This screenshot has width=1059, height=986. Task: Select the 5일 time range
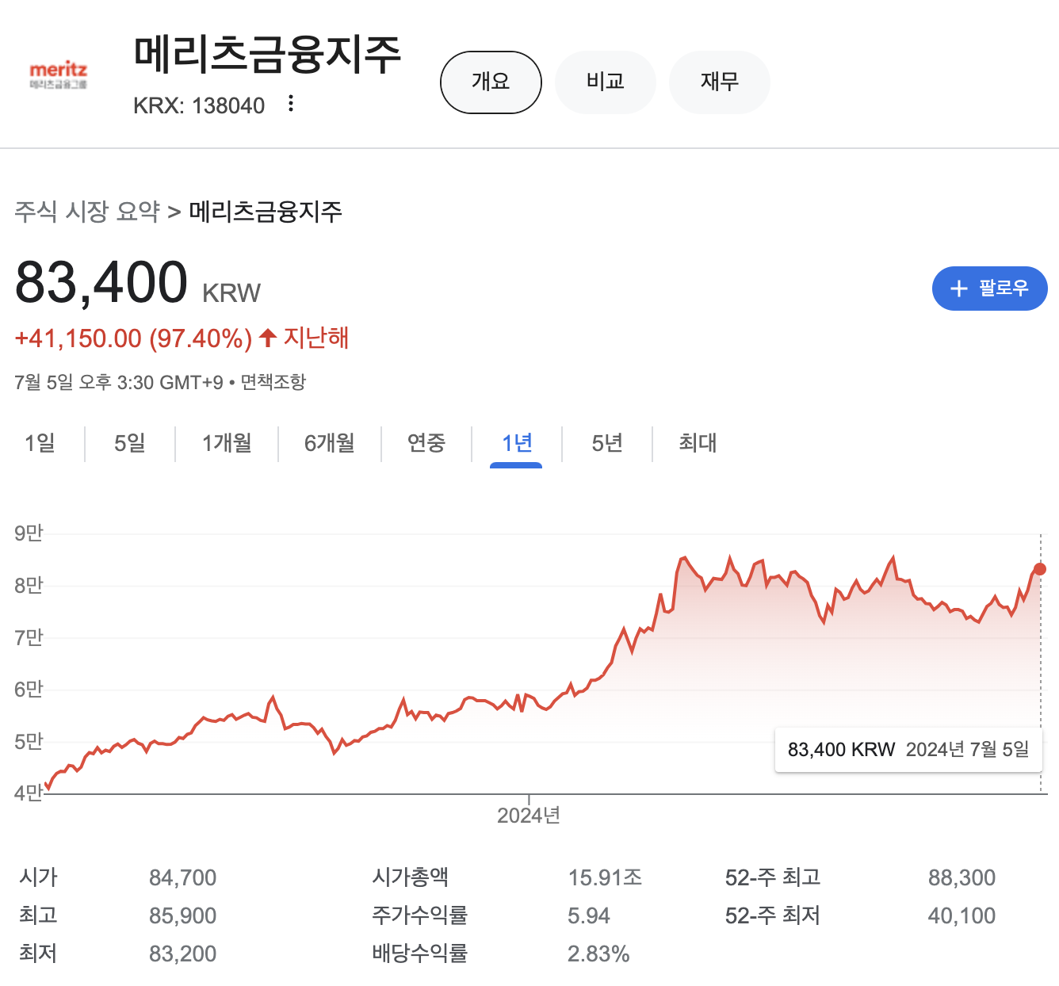[130, 443]
